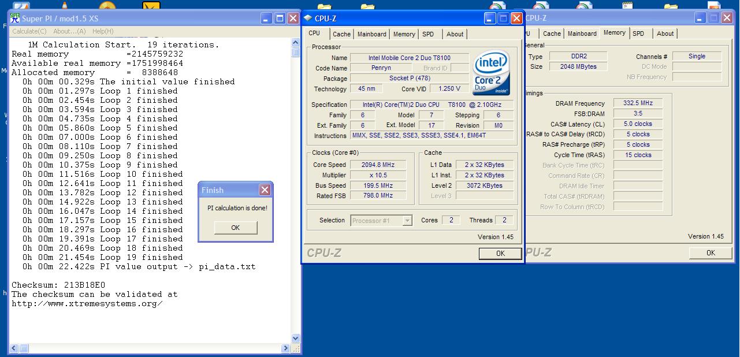The width and height of the screenshot is (740, 357).
Task: Open About tab in background CPU-Z window
Action: [x=665, y=34]
